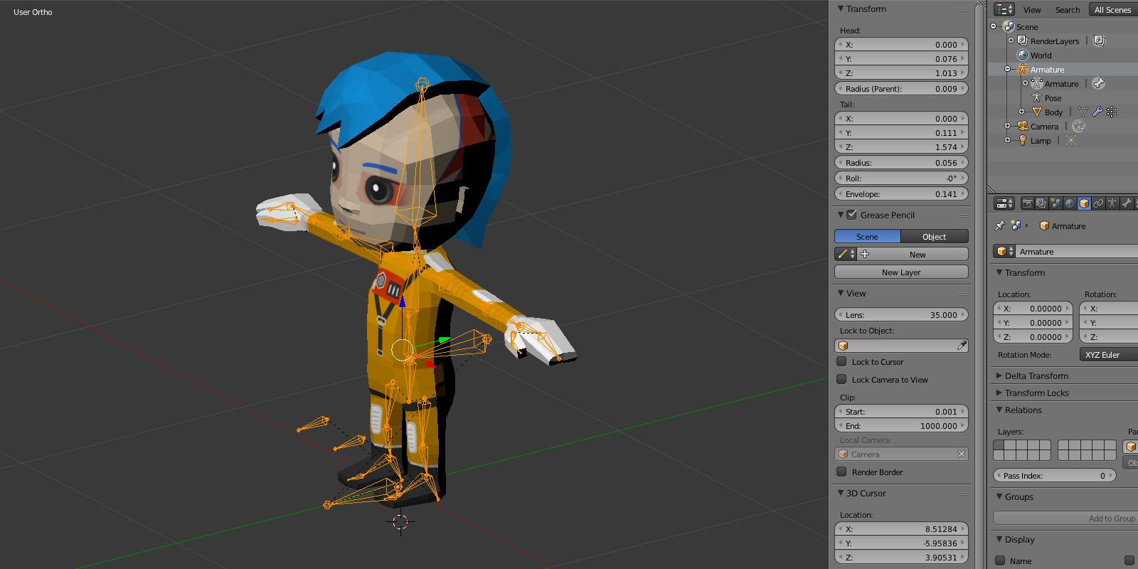Open the outliner editor type selector
This screenshot has height=569, width=1138.
click(1004, 9)
